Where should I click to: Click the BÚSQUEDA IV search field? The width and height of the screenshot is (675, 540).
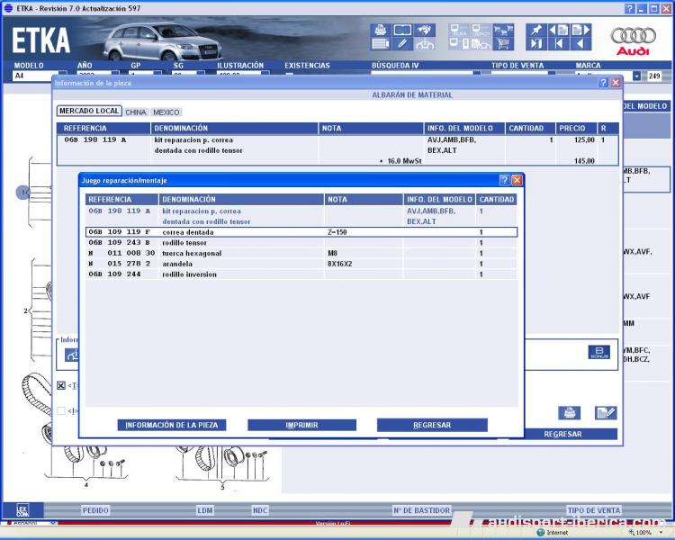point(422,74)
